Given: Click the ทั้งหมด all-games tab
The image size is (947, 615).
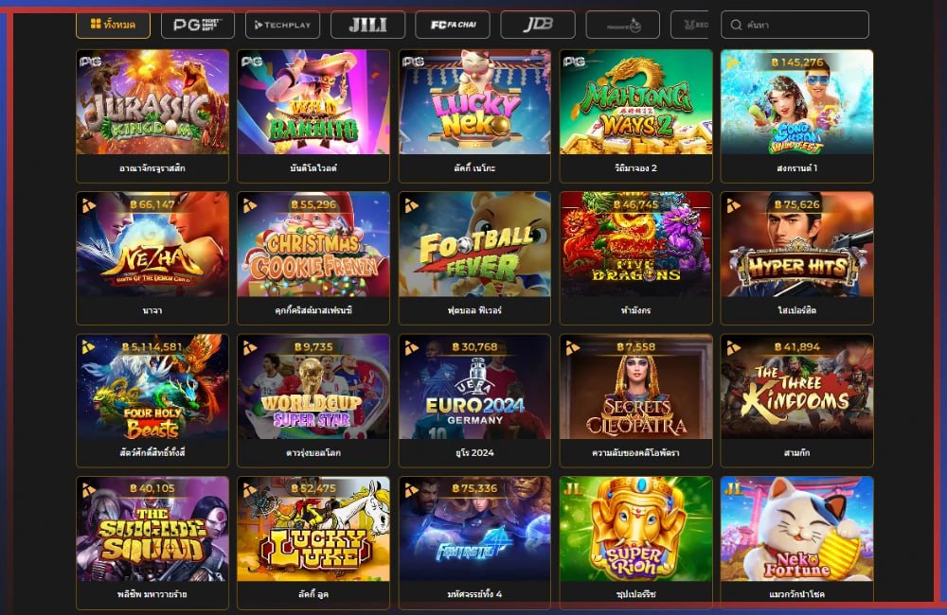Looking at the screenshot, I should [x=113, y=25].
